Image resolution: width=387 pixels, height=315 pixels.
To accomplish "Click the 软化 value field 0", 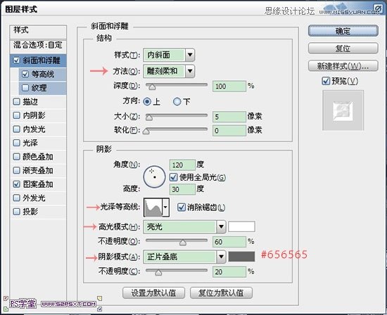I will [229, 131].
